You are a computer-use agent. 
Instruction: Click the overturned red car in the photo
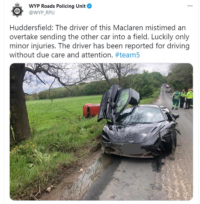91,110
